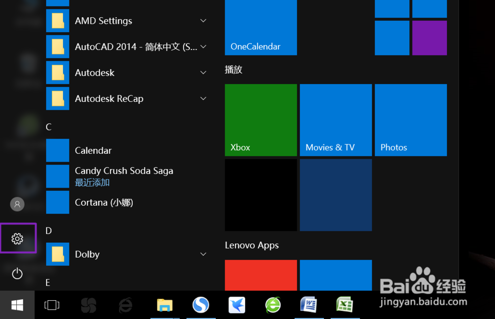Click the purple small tile
This screenshot has height=319, width=495.
click(x=430, y=38)
